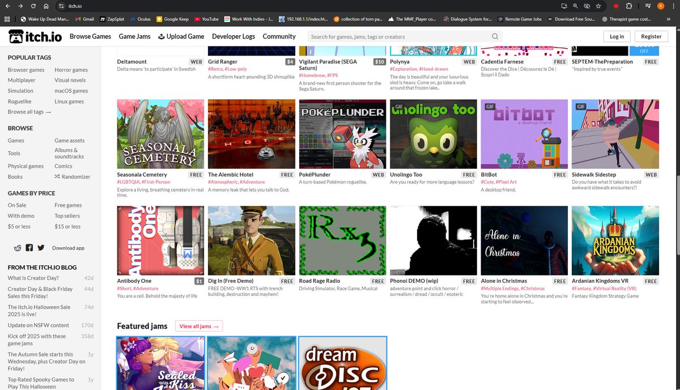Click the crossed-out eye icon in the address bar
The height and width of the screenshot is (390, 680).
pos(586,6)
